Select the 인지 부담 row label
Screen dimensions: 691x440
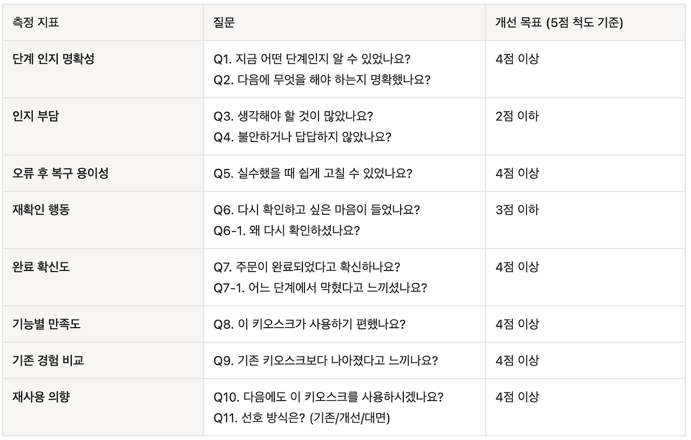[36, 116]
